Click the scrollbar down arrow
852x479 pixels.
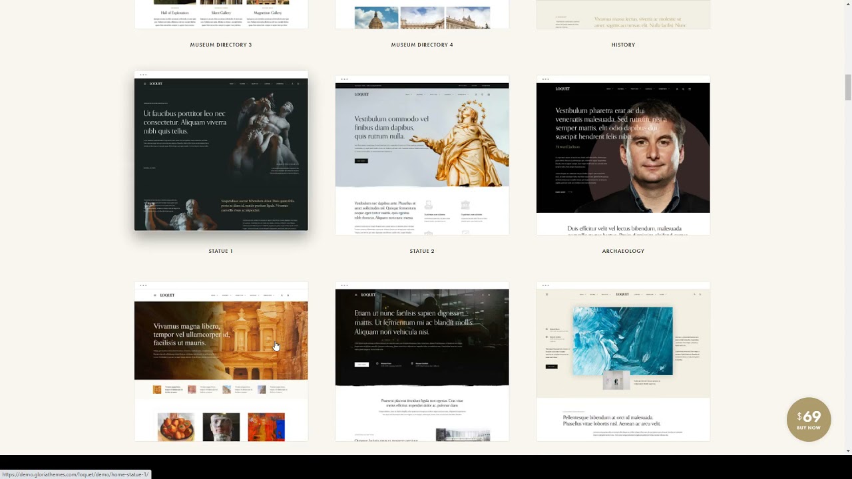[x=848, y=450]
